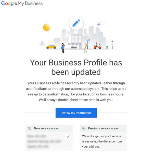Select the Previous service areas heading
The height and width of the screenshot is (159, 153).
coord(103,128)
